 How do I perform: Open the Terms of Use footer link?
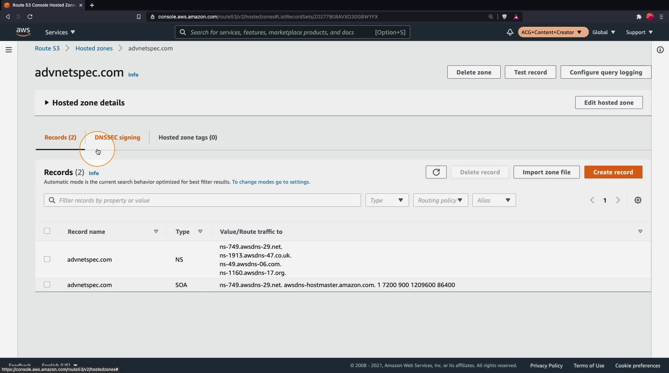pyautogui.click(x=589, y=365)
